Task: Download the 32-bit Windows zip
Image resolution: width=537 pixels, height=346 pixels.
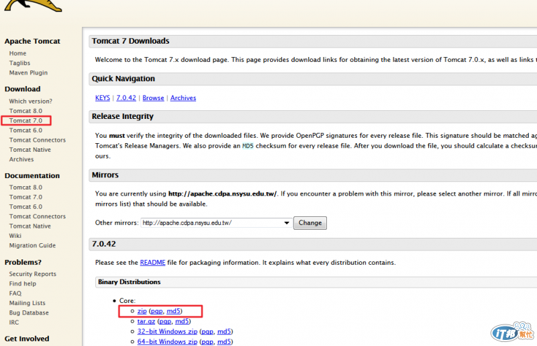Action: click(x=167, y=332)
